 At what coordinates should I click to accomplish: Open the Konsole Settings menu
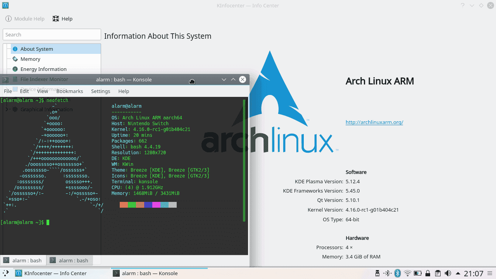click(101, 91)
